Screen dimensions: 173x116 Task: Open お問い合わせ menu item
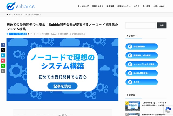coord(159,6)
